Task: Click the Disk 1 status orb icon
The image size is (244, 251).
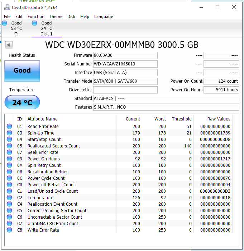Action: 34,23
